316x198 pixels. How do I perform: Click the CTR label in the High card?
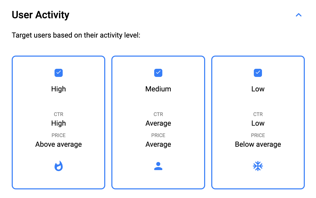[59, 114]
